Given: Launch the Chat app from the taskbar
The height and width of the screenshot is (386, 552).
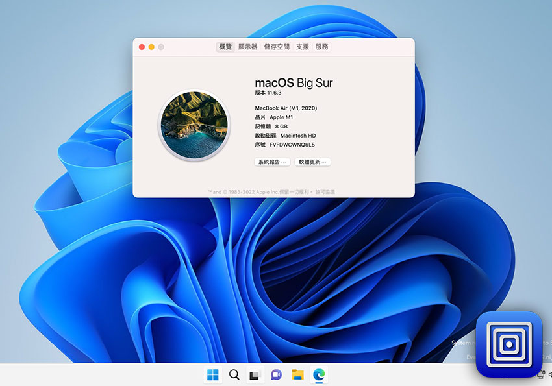Looking at the screenshot, I should pyautogui.click(x=277, y=375).
